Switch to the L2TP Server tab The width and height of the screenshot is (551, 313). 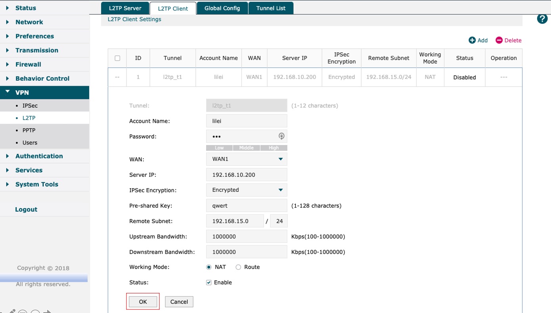pos(125,8)
